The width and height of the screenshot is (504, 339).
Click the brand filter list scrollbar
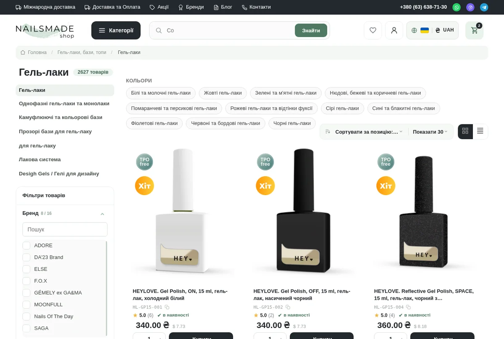tap(106, 289)
